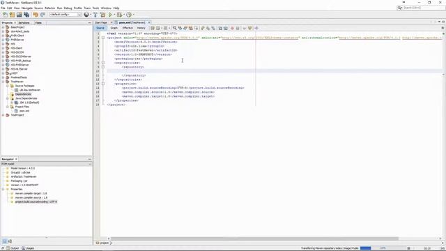The image size is (446, 251).
Task: Click the Clean and Build Project icon
Action: (102, 15)
